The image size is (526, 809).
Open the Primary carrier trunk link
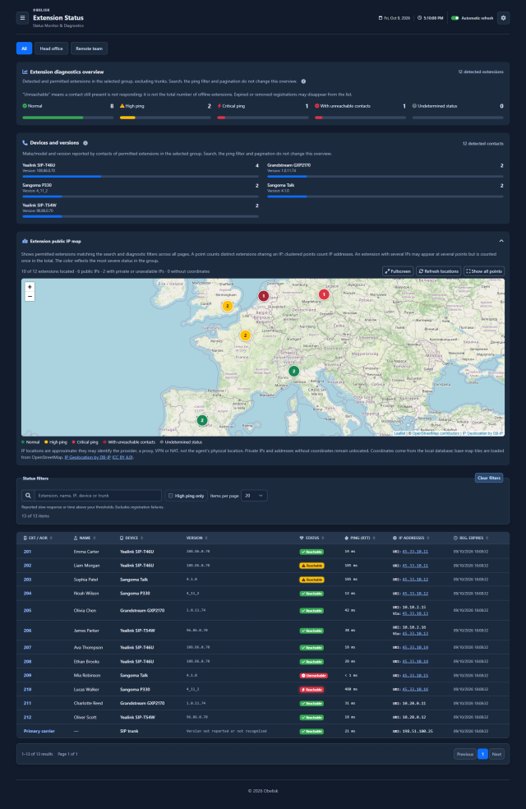pyautogui.click(x=39, y=731)
